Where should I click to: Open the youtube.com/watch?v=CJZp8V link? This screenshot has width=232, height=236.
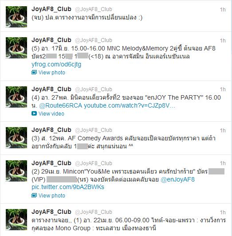130,105
